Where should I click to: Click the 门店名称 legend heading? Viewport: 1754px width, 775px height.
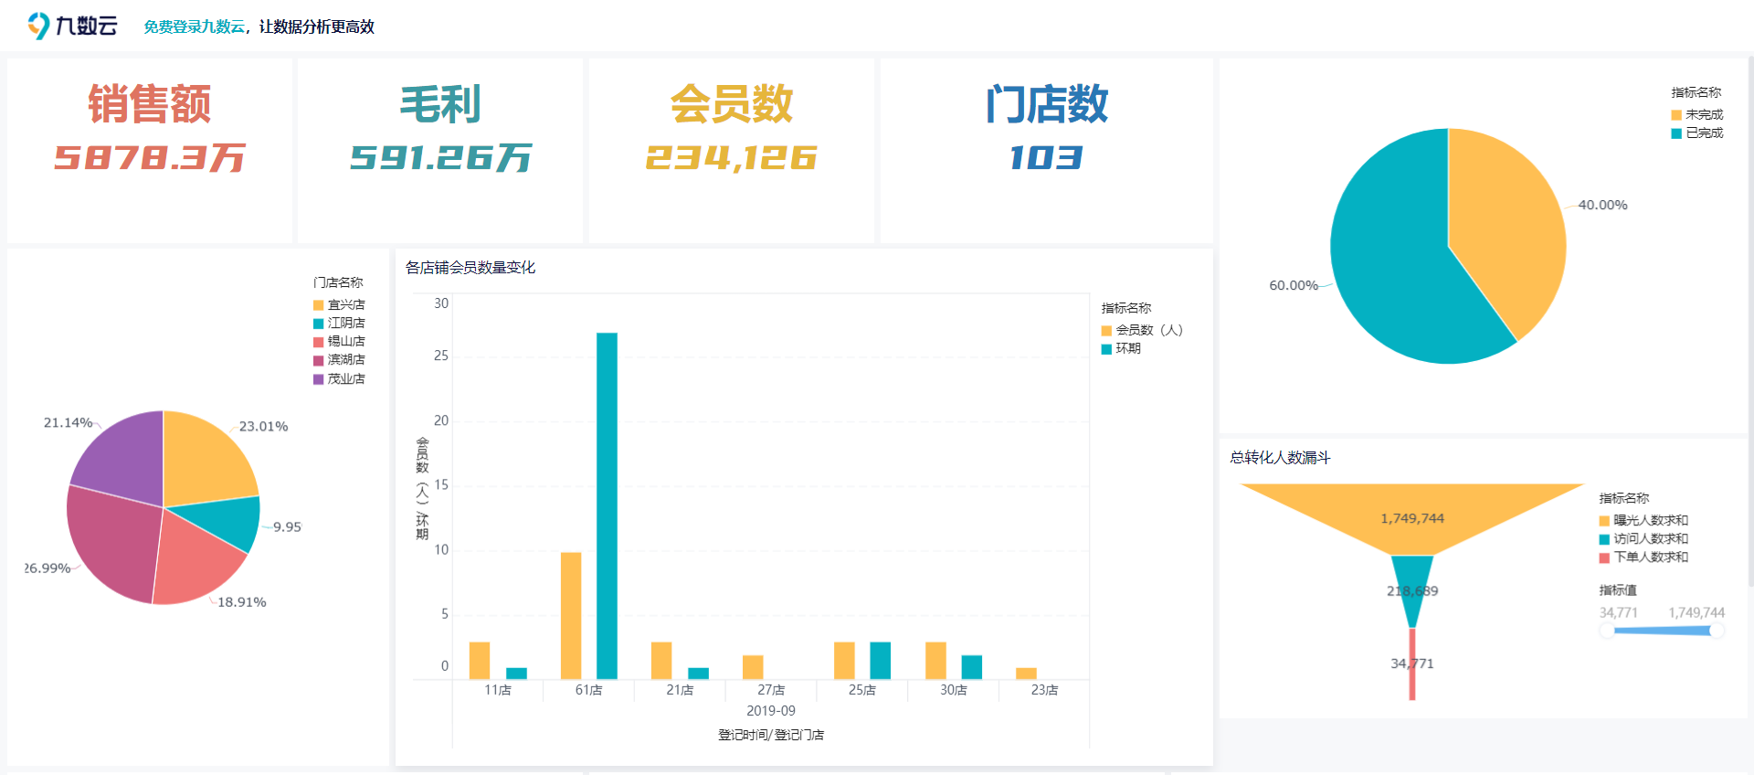tap(338, 282)
